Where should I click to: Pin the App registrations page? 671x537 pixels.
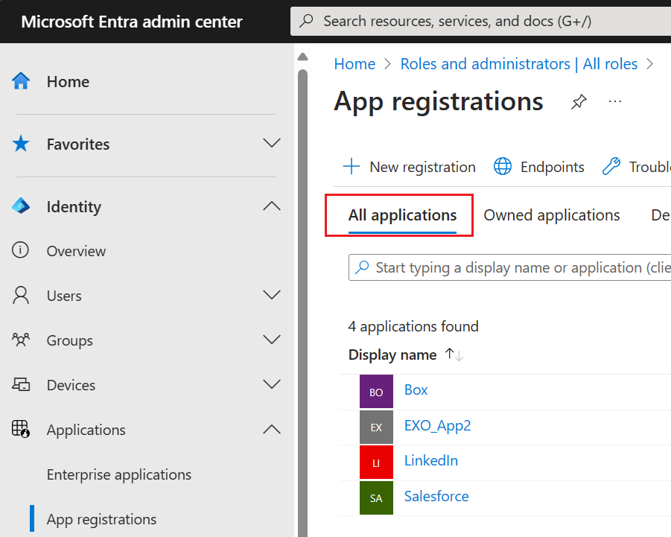tap(579, 102)
